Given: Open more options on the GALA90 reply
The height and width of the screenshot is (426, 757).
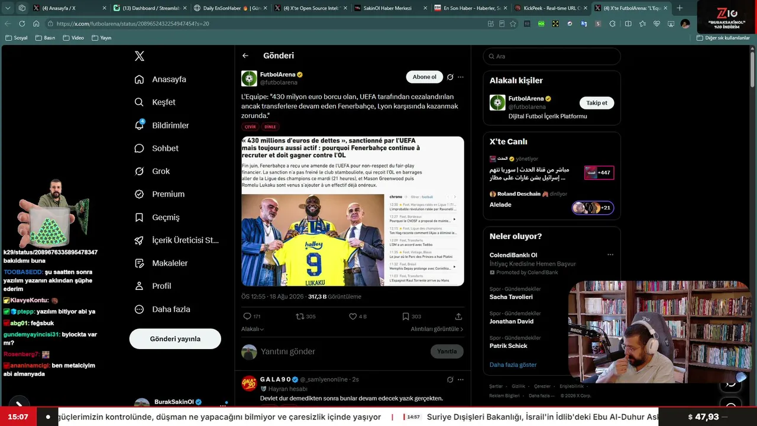Looking at the screenshot, I should 461,379.
